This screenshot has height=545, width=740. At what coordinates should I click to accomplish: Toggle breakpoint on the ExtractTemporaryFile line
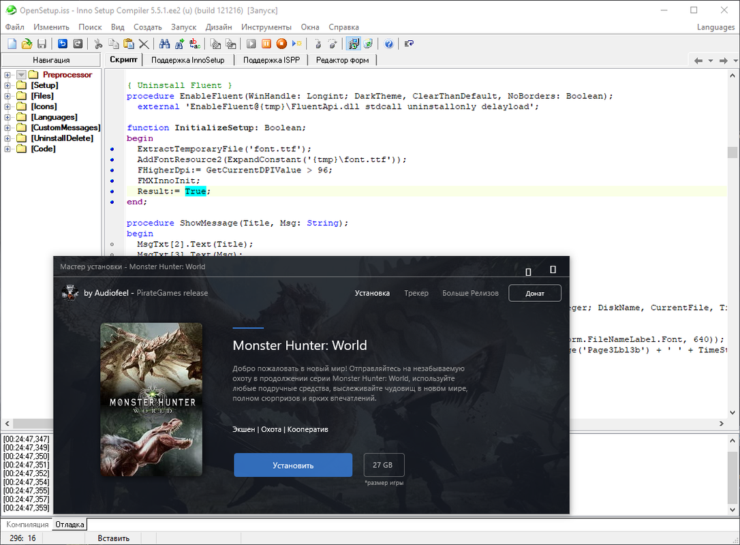(x=112, y=149)
